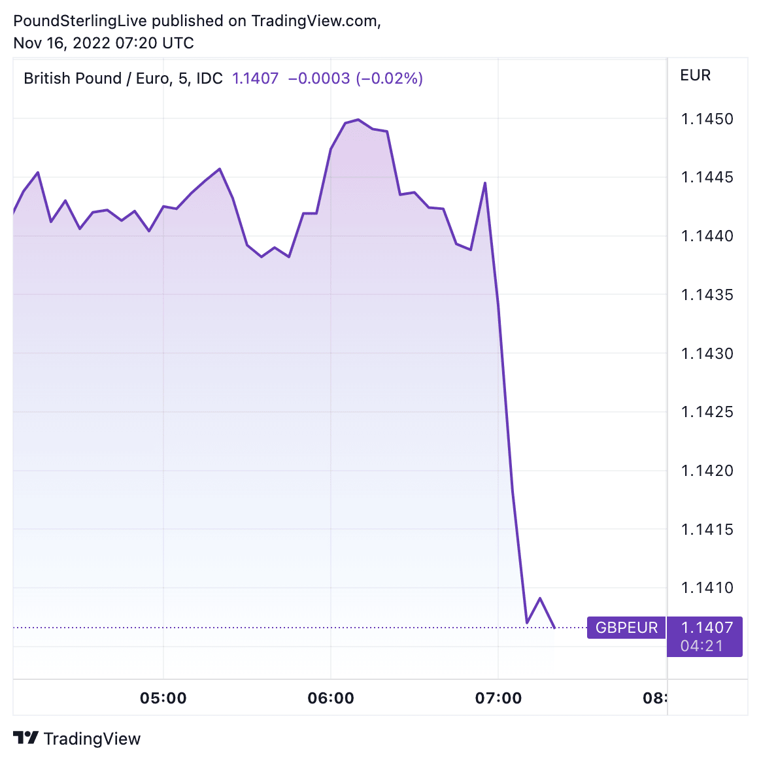
Task: Click the EUR currency label
Action: 695,75
